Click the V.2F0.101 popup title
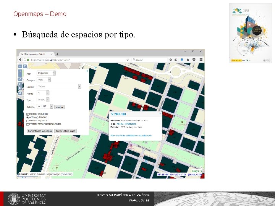 pos(118,114)
